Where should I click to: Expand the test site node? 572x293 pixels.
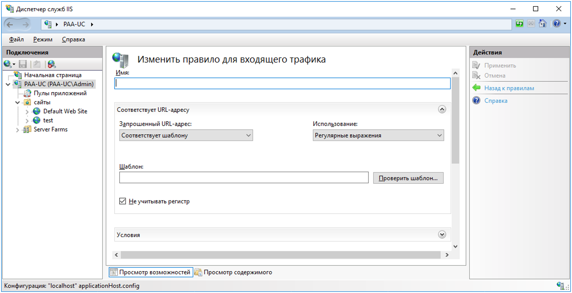(x=27, y=121)
